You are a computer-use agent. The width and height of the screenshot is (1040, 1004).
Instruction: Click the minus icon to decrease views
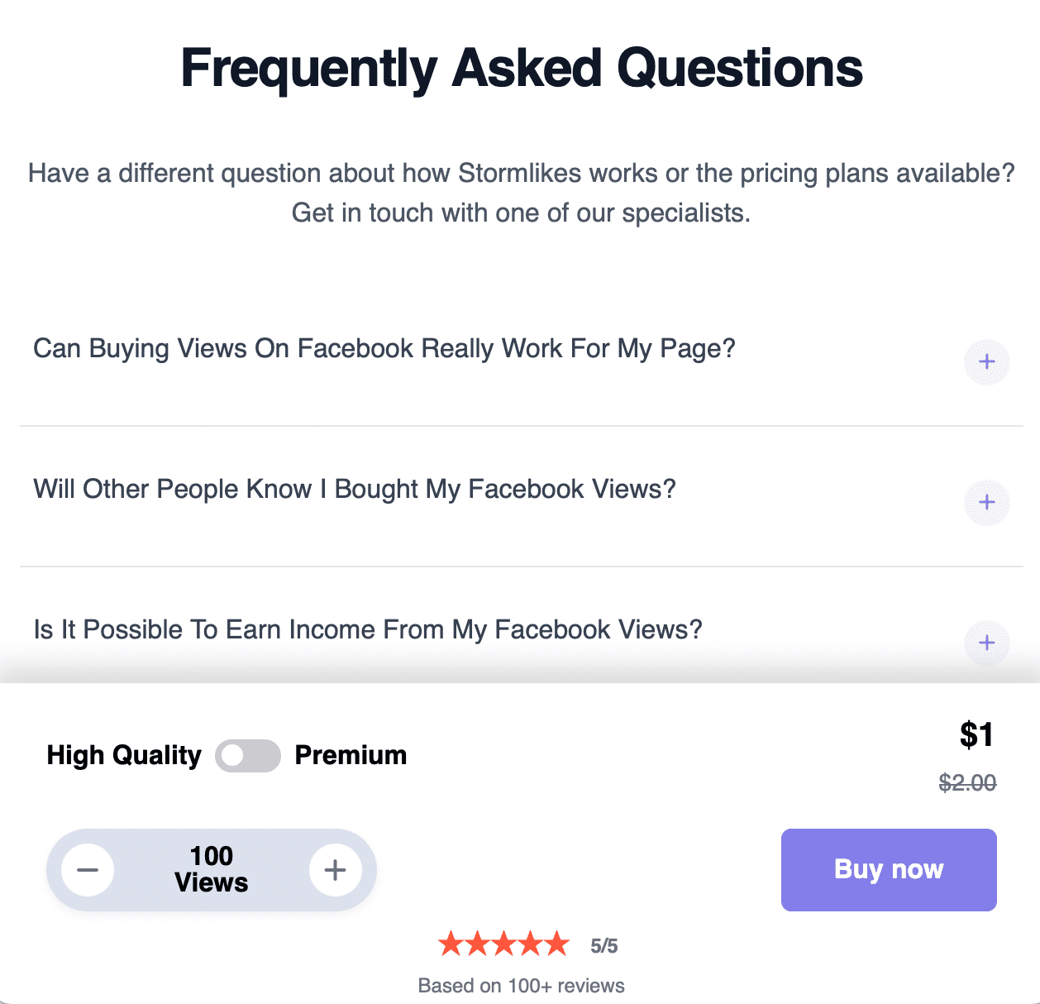click(x=87, y=870)
